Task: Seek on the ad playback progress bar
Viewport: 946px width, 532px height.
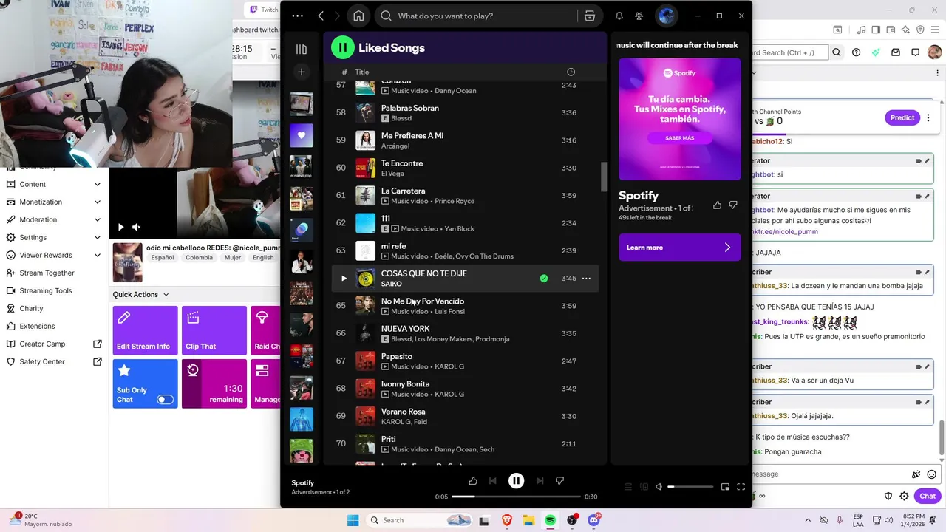Action: click(516, 497)
